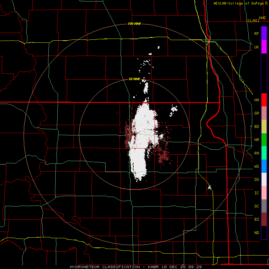Viewport: 269px width, 269px height.
Task: Click the pink IC legend swatch
Action: pos(264,193)
